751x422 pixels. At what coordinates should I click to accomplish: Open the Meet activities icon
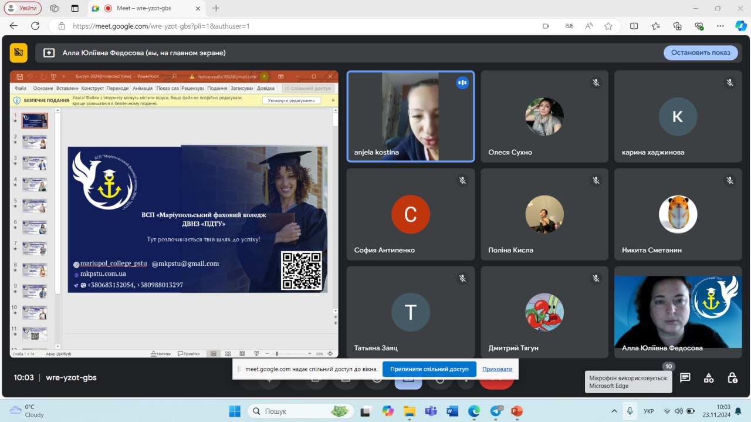pos(709,378)
